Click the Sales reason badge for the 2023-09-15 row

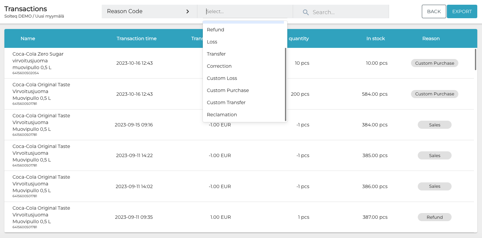click(434, 125)
